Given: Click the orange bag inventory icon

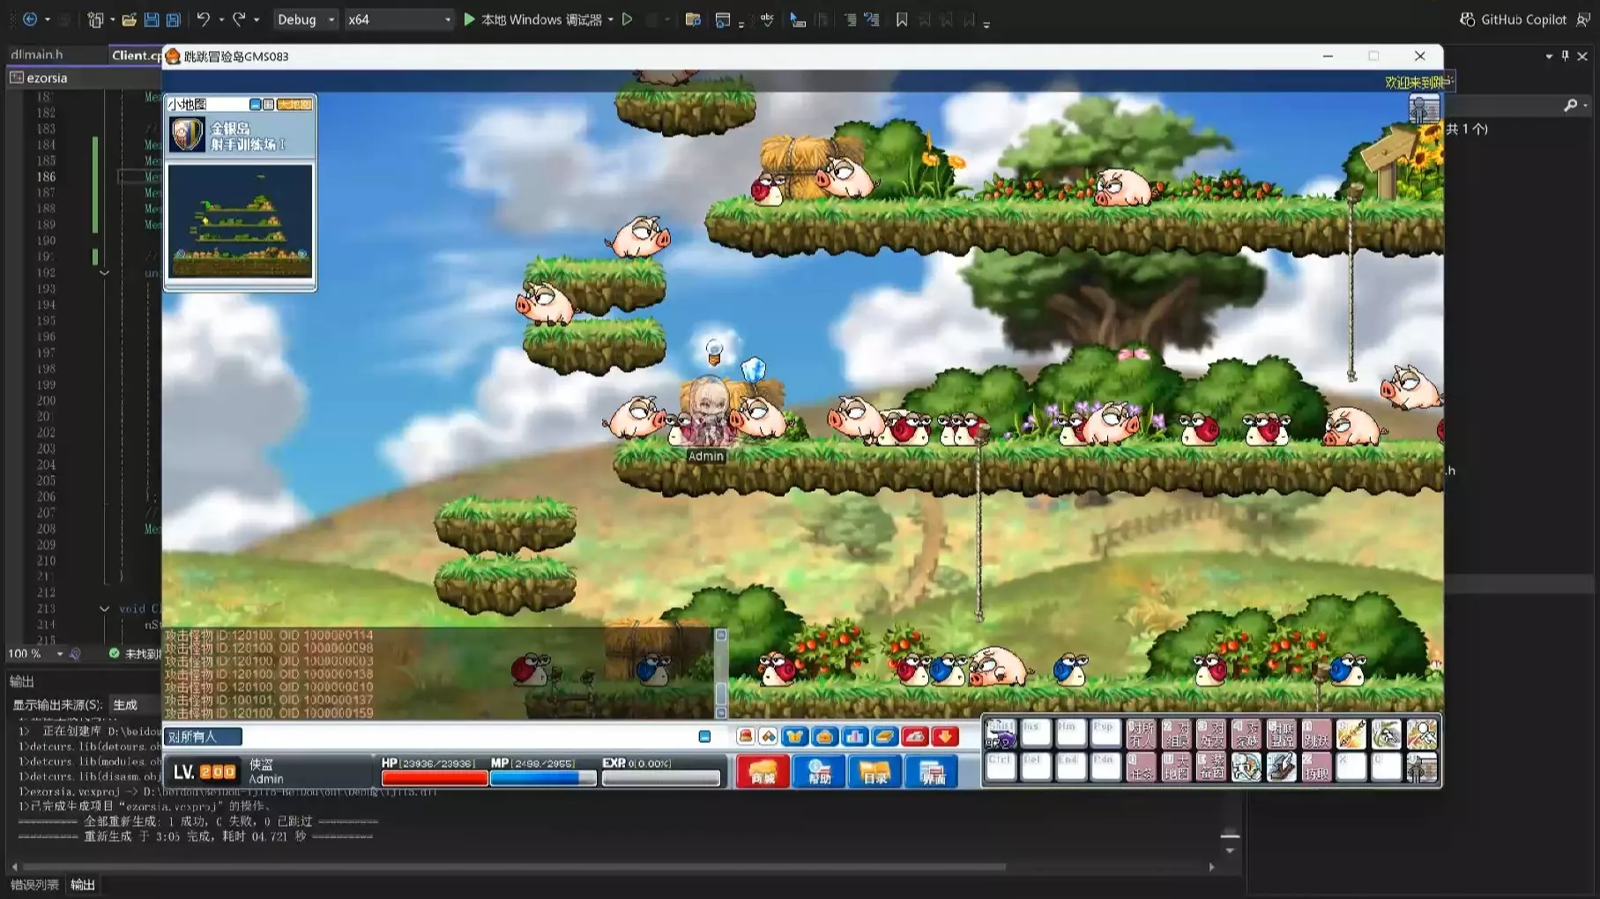Looking at the screenshot, I should pos(825,736).
